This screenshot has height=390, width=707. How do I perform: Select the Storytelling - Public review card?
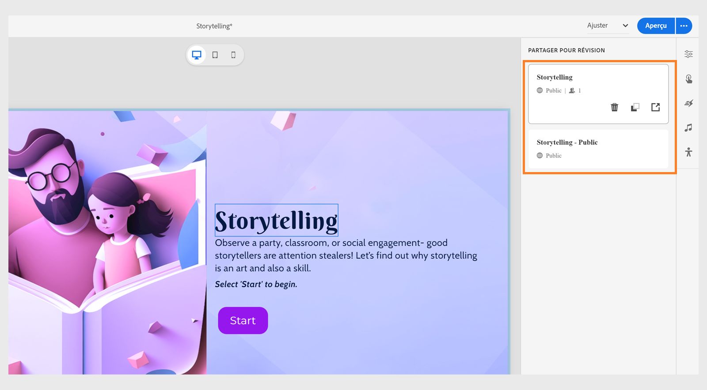click(x=598, y=149)
